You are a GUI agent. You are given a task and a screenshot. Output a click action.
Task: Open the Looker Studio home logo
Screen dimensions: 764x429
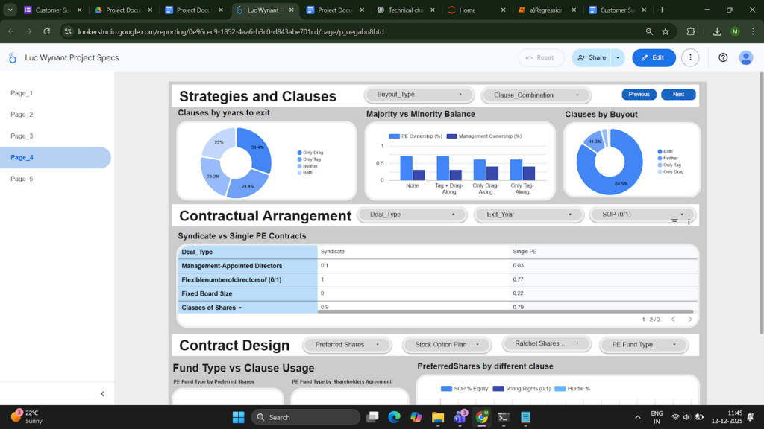click(x=13, y=58)
